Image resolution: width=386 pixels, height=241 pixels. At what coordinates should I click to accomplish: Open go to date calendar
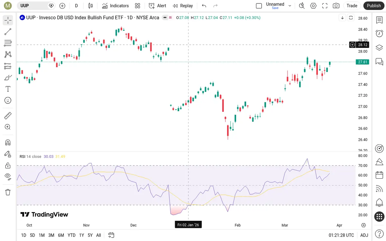(x=111, y=235)
